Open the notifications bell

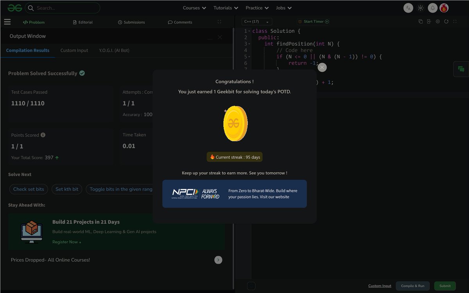tap(433, 8)
